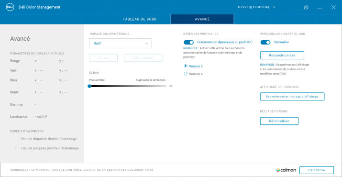Click the middle of the brightness slider track
Screen dimensions: 342x177
pos(128,86)
